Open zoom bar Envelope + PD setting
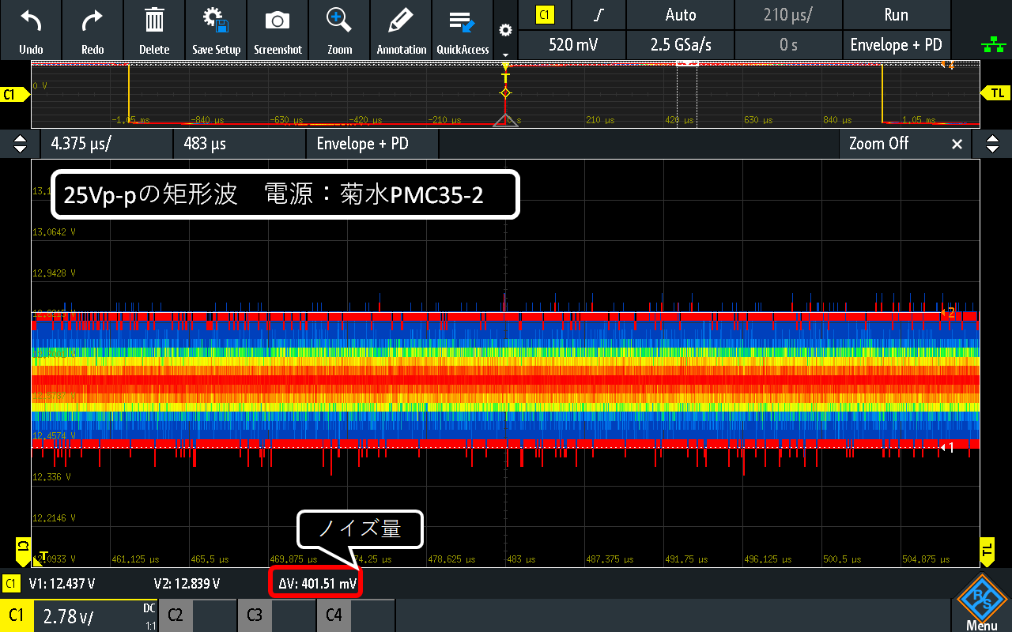 click(x=372, y=144)
